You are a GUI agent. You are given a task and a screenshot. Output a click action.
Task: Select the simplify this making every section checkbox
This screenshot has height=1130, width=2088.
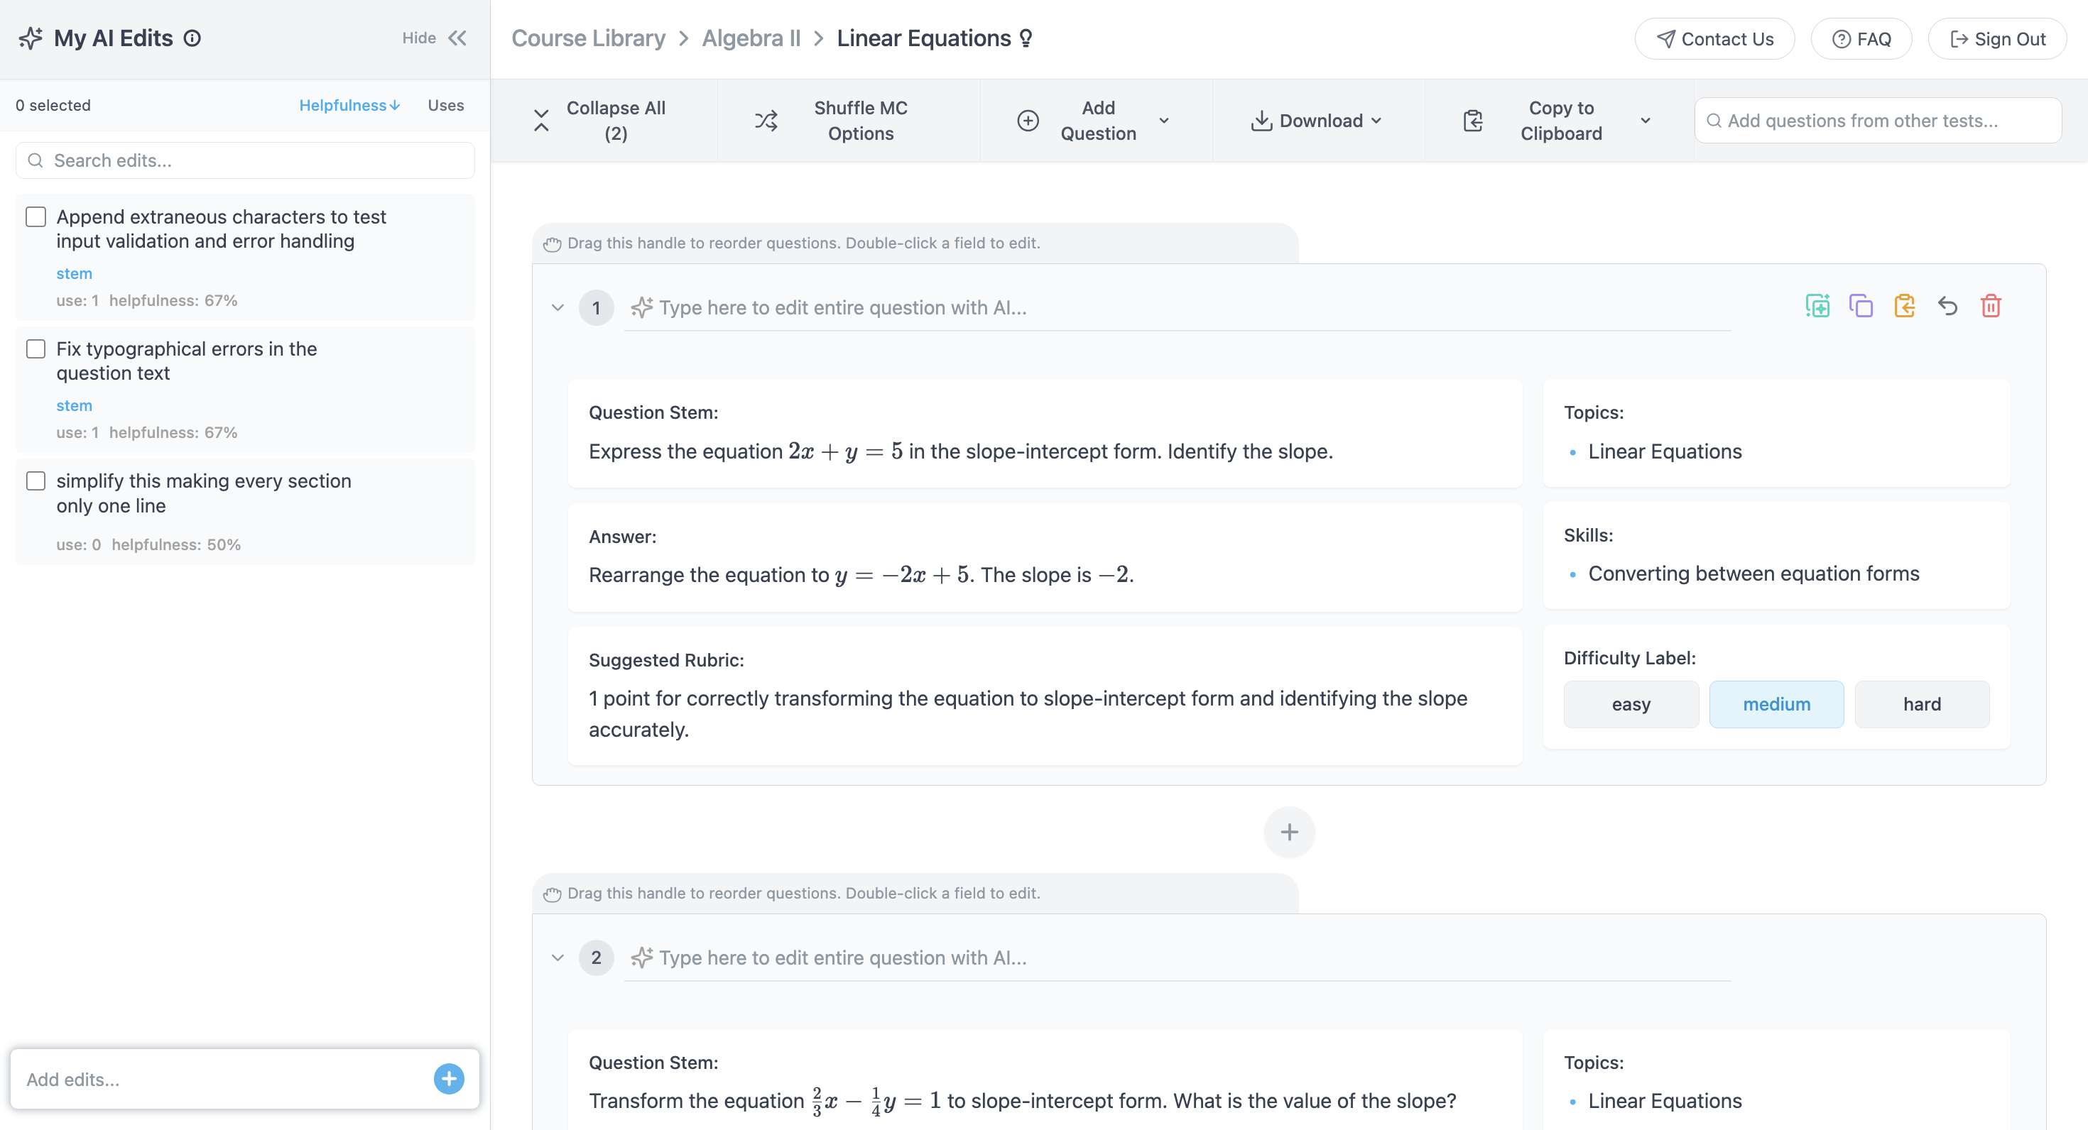point(36,481)
